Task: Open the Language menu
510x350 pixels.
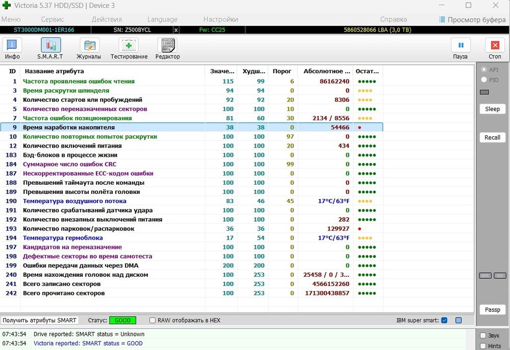Action: click(x=162, y=19)
